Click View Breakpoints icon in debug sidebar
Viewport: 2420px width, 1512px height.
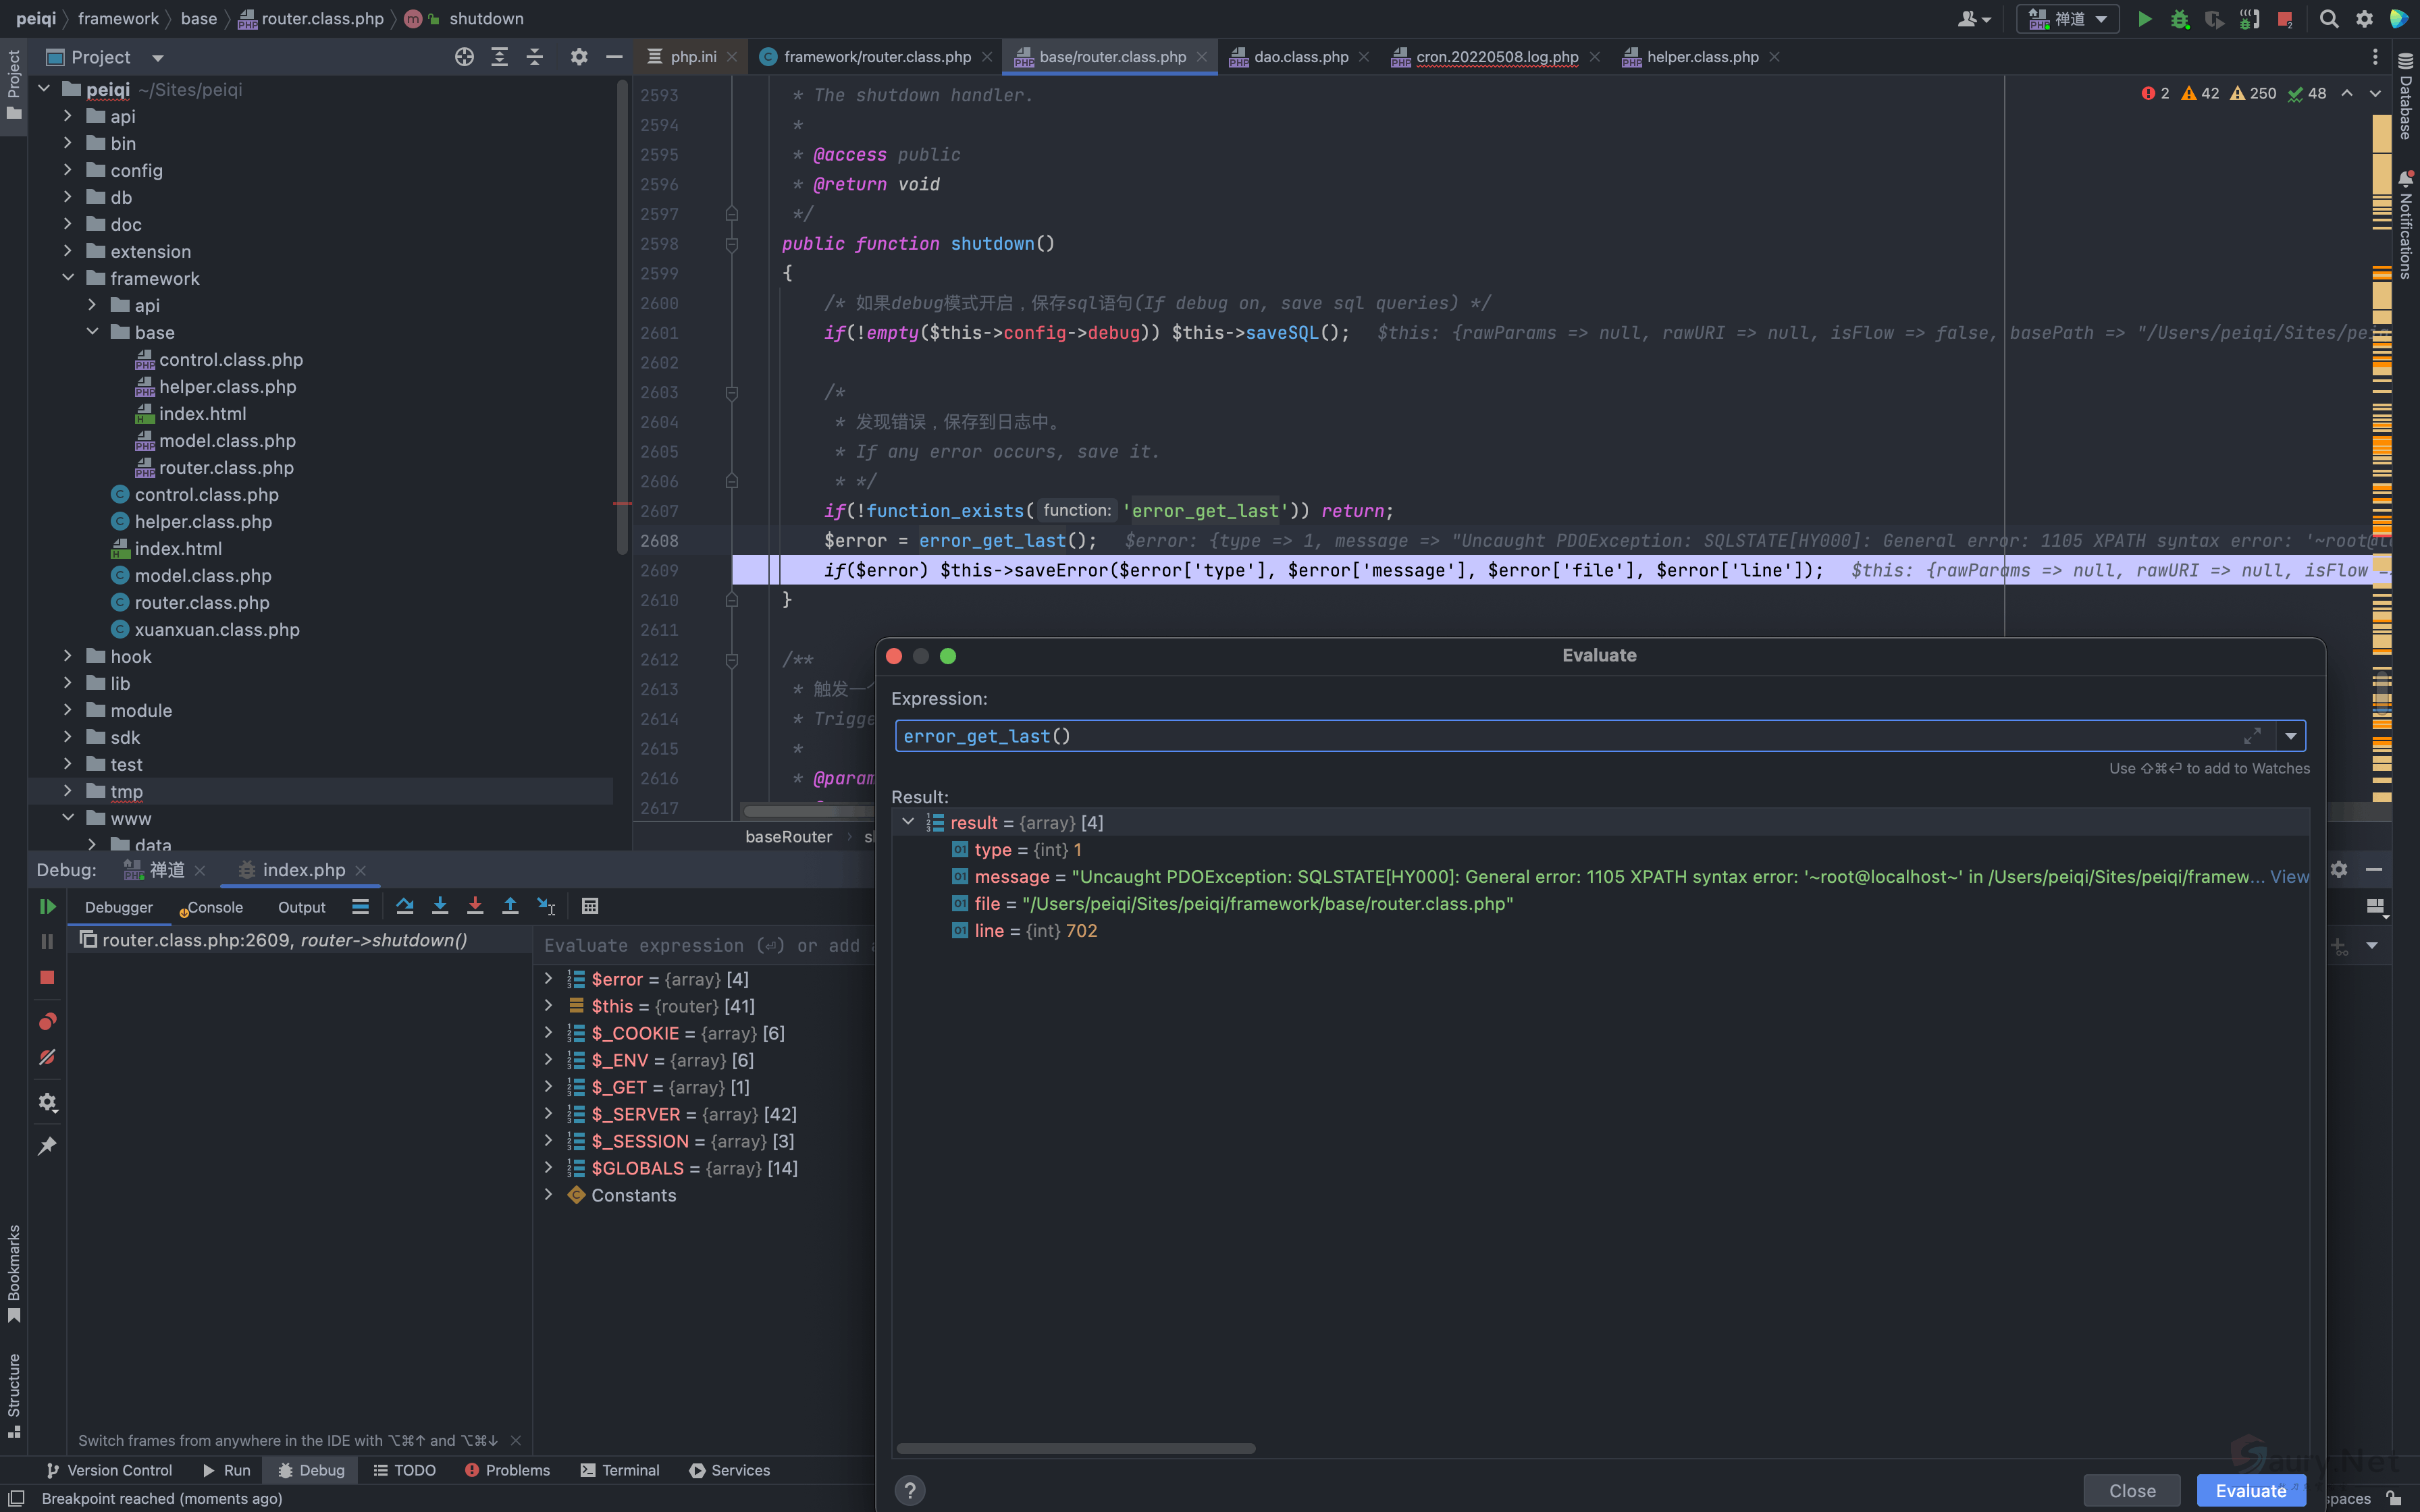click(47, 1021)
